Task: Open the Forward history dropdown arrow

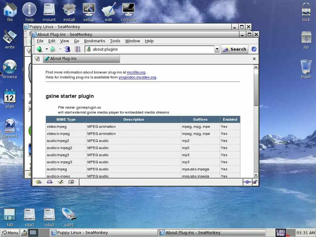Action: (x=60, y=49)
